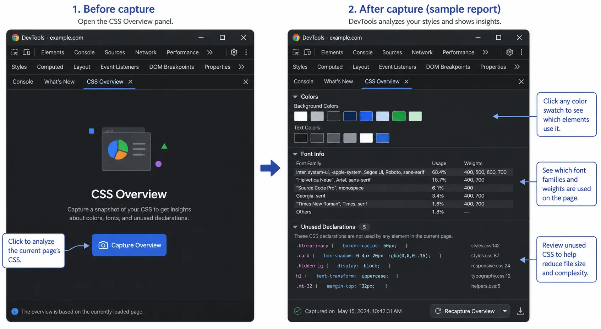Screen dimensions: 601x329
Task: Click the download report icon next to Recapture
Action: 520,311
